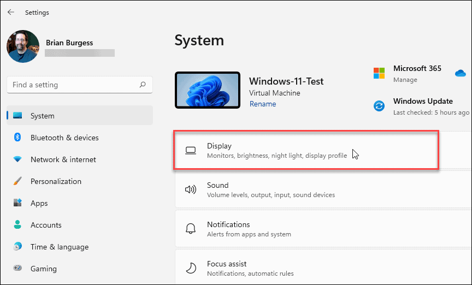Click the Display laptop icon
472x285 pixels.
[191, 151]
